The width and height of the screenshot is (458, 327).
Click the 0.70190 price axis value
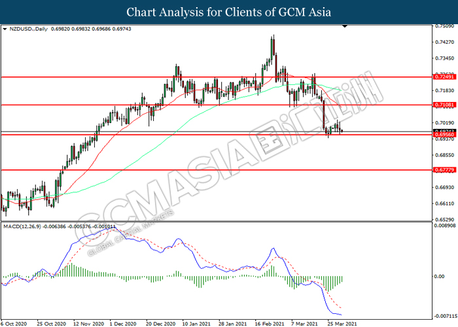pos(444,123)
